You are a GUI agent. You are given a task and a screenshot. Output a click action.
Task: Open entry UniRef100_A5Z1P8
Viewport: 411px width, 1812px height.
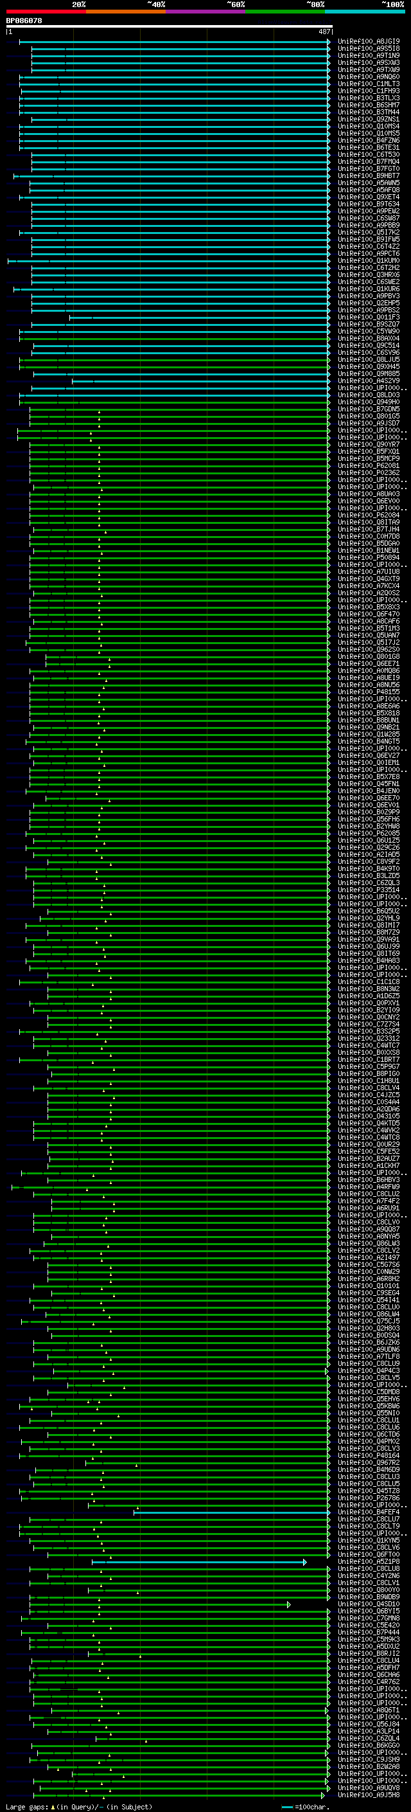[x=369, y=1561]
